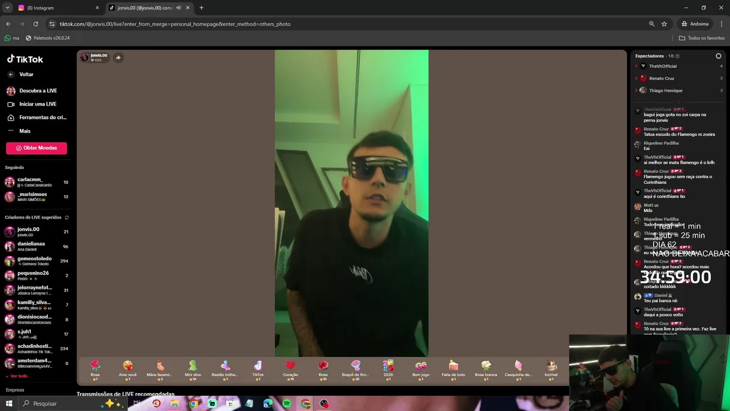Bookmark this page with the star icon

[x=664, y=24]
